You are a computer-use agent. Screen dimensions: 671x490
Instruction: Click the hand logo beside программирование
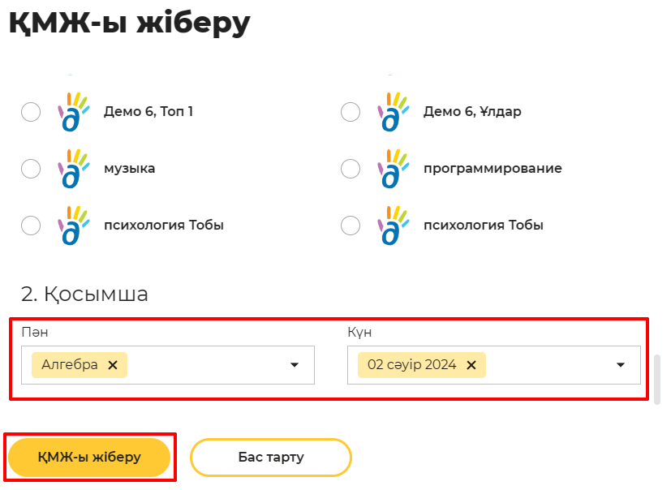(394, 169)
